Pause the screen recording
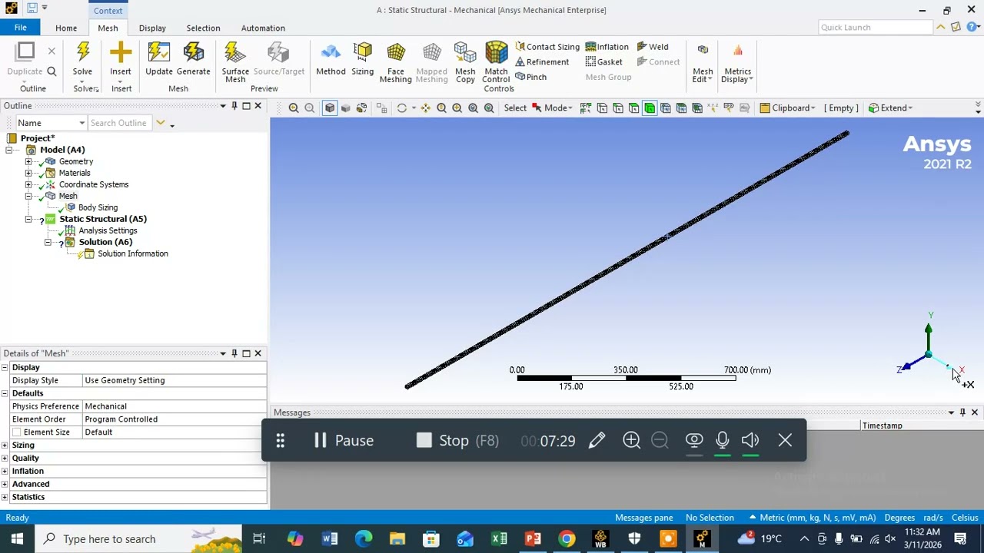 tap(344, 440)
